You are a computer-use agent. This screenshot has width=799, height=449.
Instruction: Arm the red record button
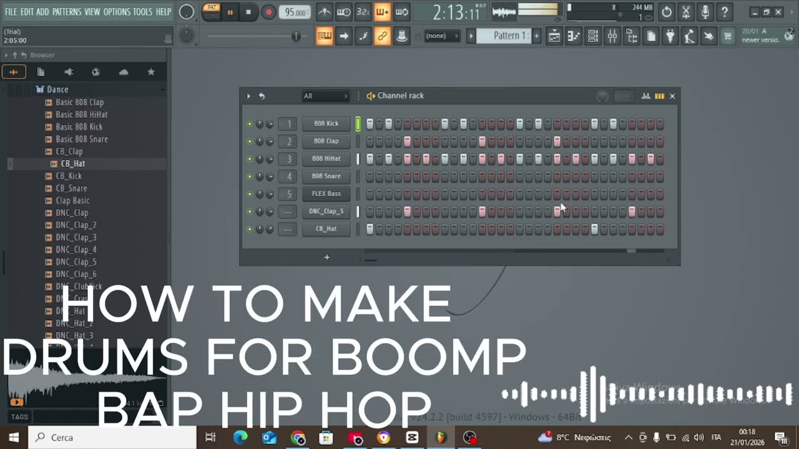point(268,12)
